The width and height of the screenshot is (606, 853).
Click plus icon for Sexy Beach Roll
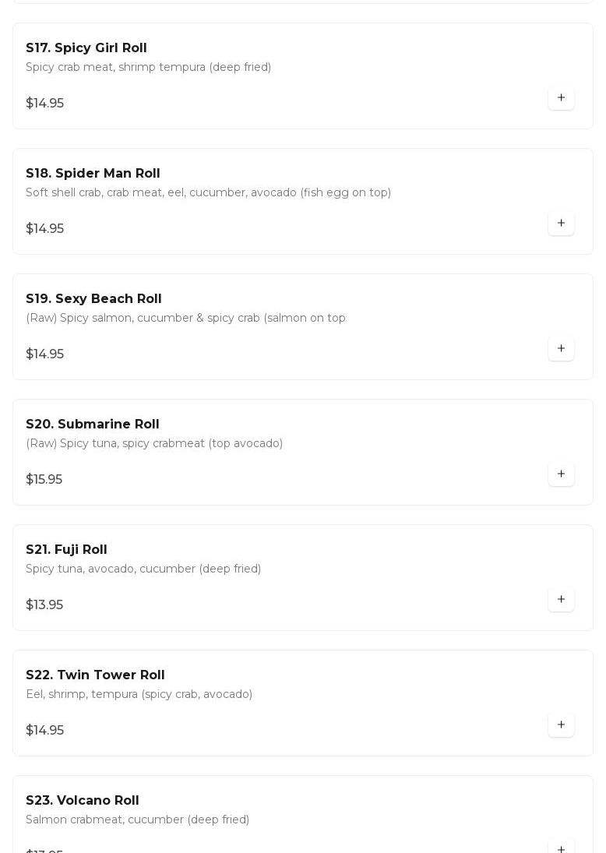(x=561, y=349)
